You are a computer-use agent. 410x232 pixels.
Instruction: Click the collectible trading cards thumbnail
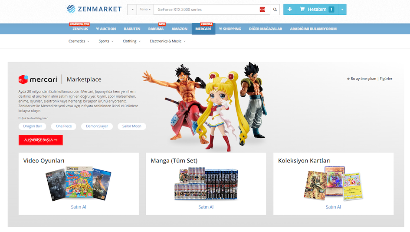pos(333,183)
